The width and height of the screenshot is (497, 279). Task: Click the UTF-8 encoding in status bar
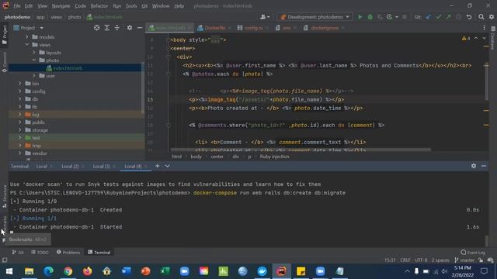coord(421,260)
